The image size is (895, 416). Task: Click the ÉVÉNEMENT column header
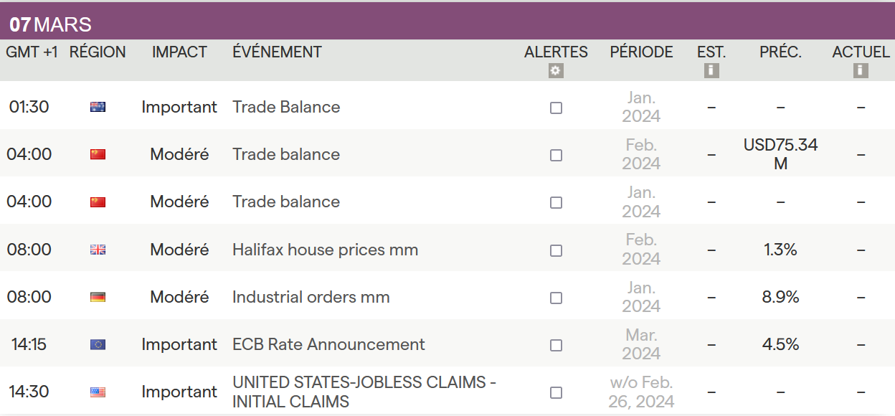(277, 52)
